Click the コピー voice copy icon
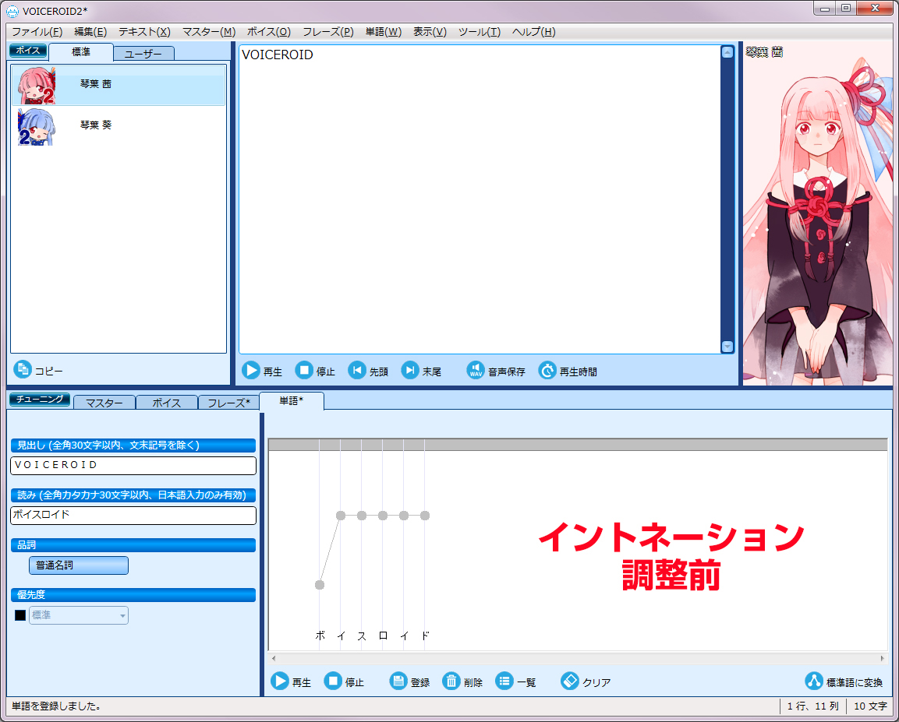This screenshot has width=899, height=722. tap(23, 370)
